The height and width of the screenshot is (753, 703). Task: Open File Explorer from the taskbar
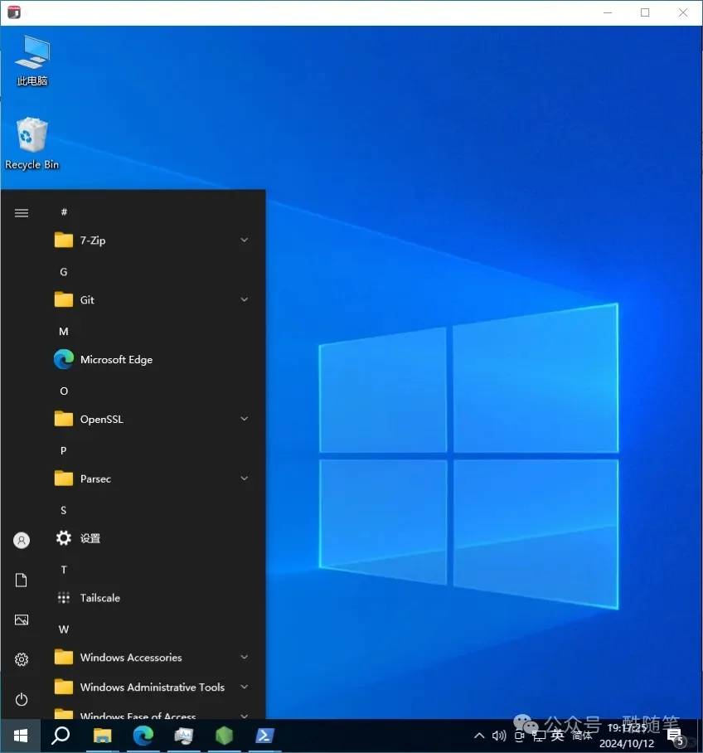click(x=102, y=736)
